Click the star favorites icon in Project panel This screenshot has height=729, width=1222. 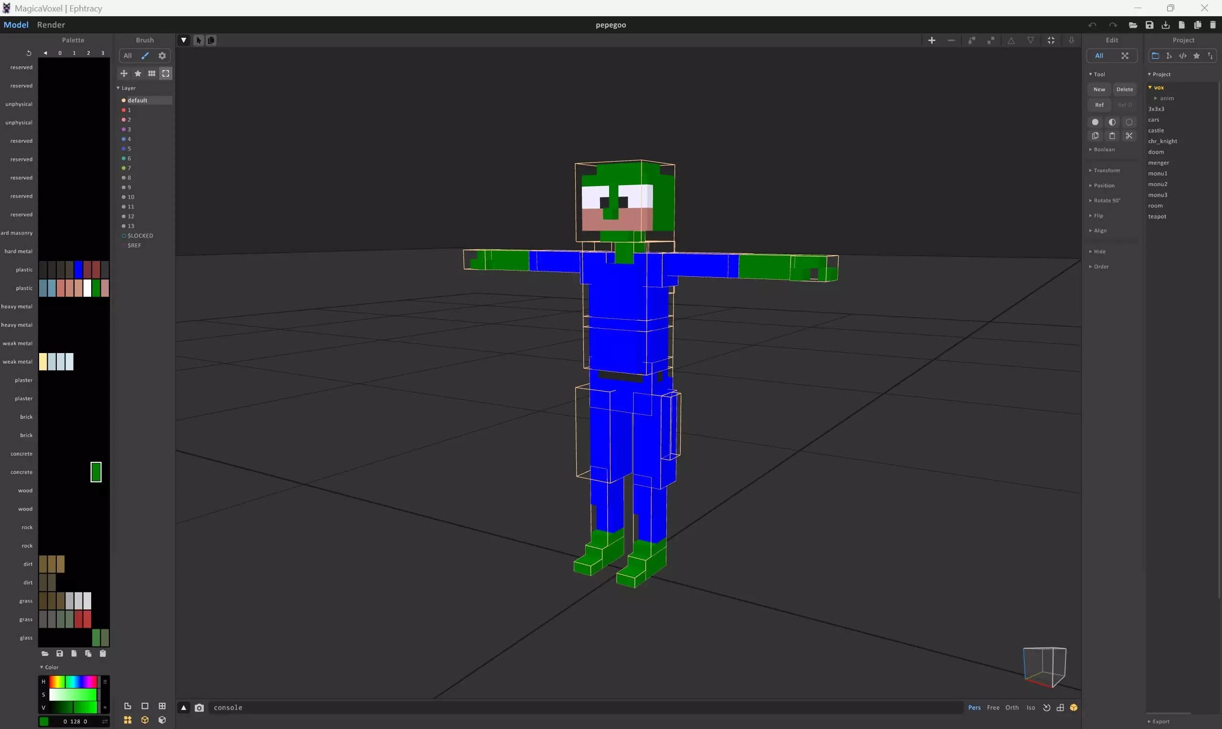tap(1196, 55)
